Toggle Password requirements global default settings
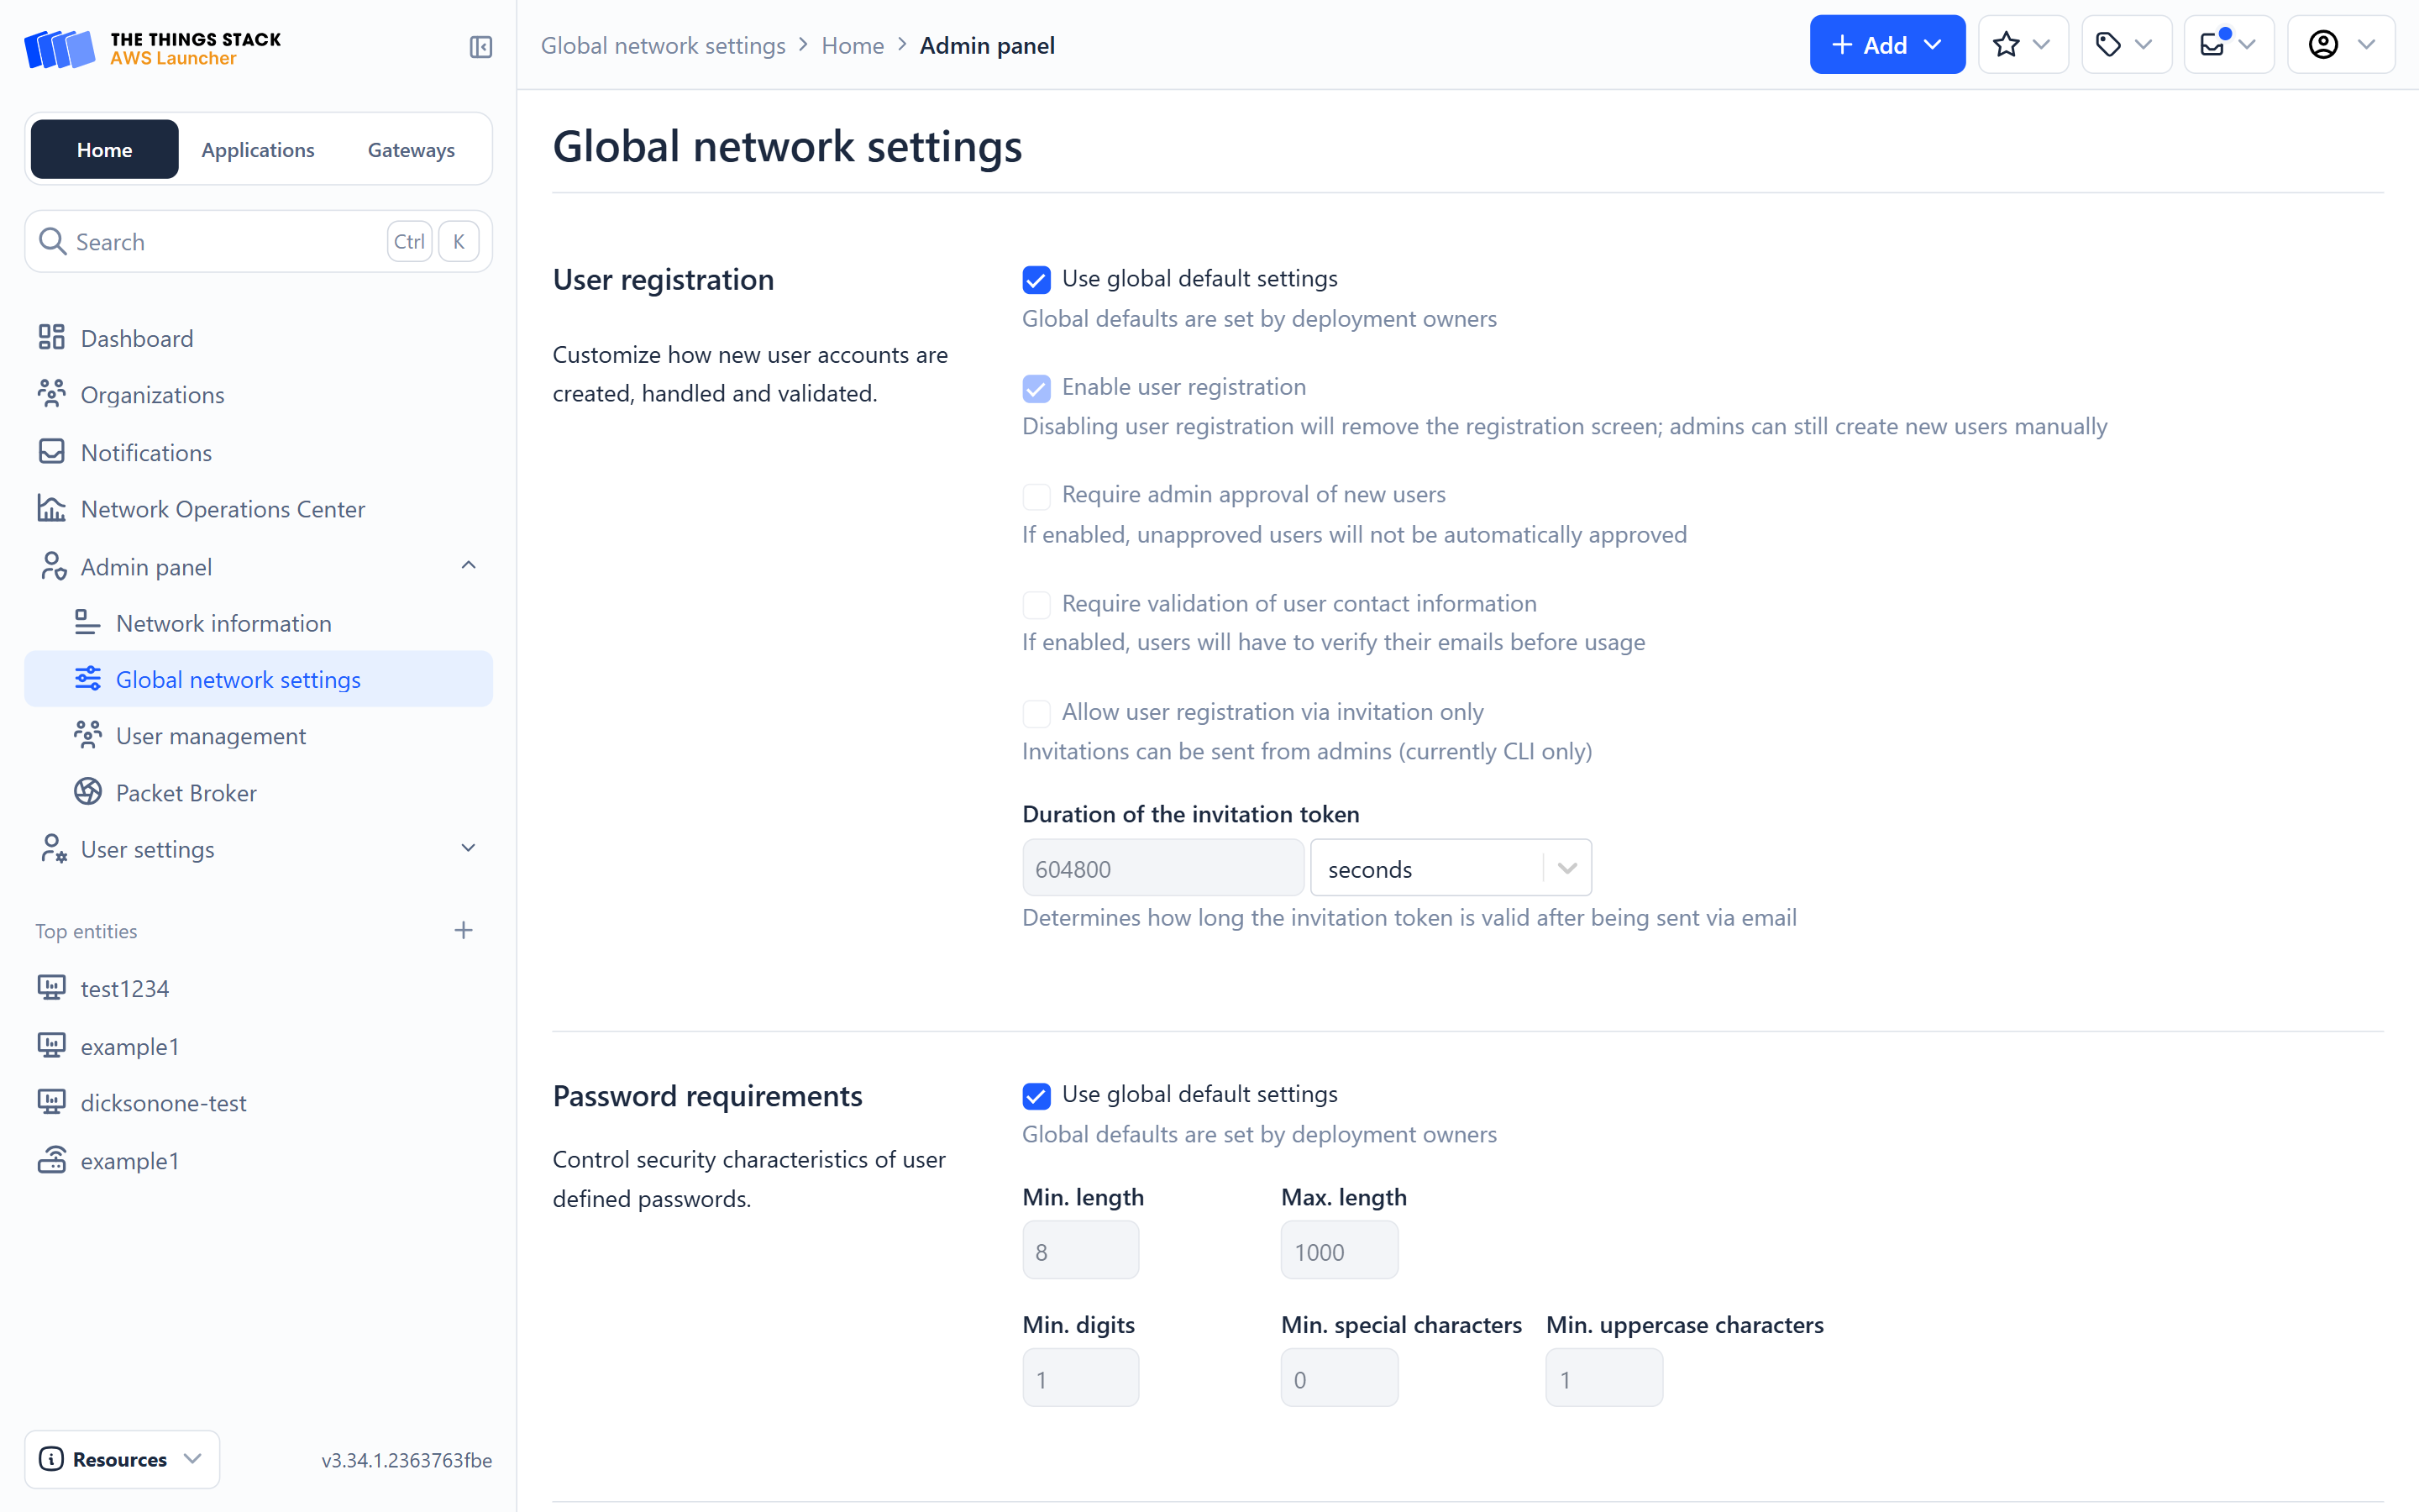The image size is (2419, 1512). (x=1036, y=1096)
